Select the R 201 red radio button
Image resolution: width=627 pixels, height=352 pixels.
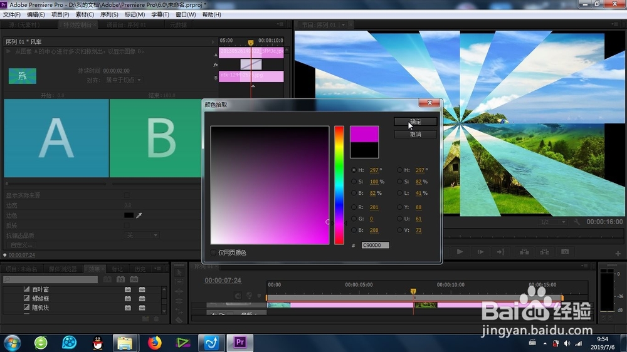(354, 207)
